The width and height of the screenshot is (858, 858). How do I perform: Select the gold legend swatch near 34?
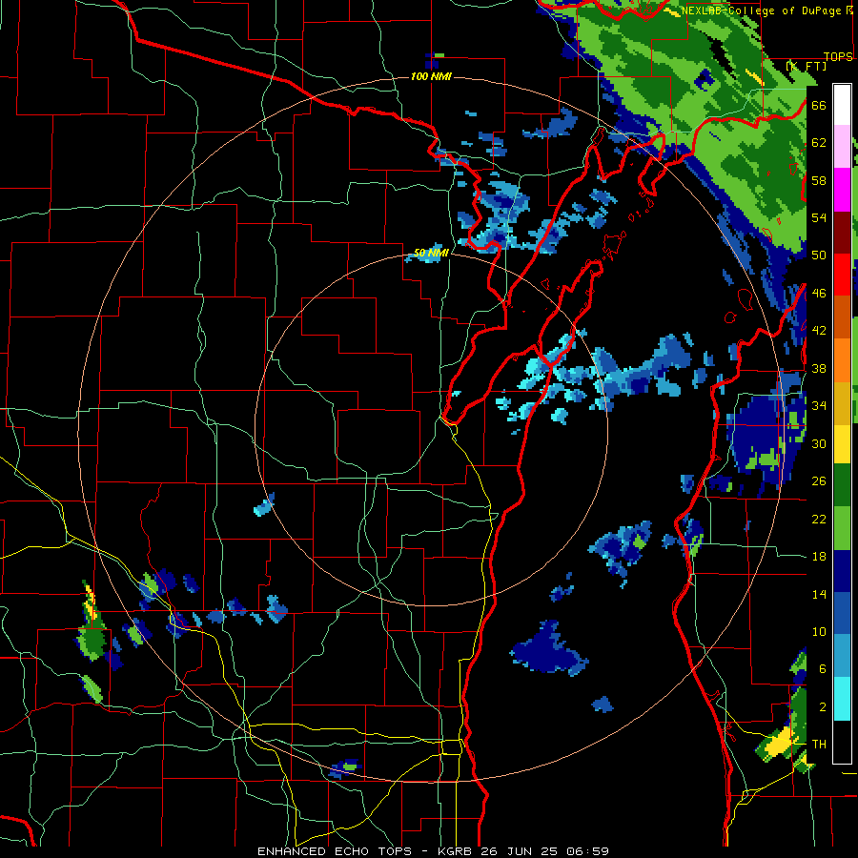pyautogui.click(x=842, y=403)
